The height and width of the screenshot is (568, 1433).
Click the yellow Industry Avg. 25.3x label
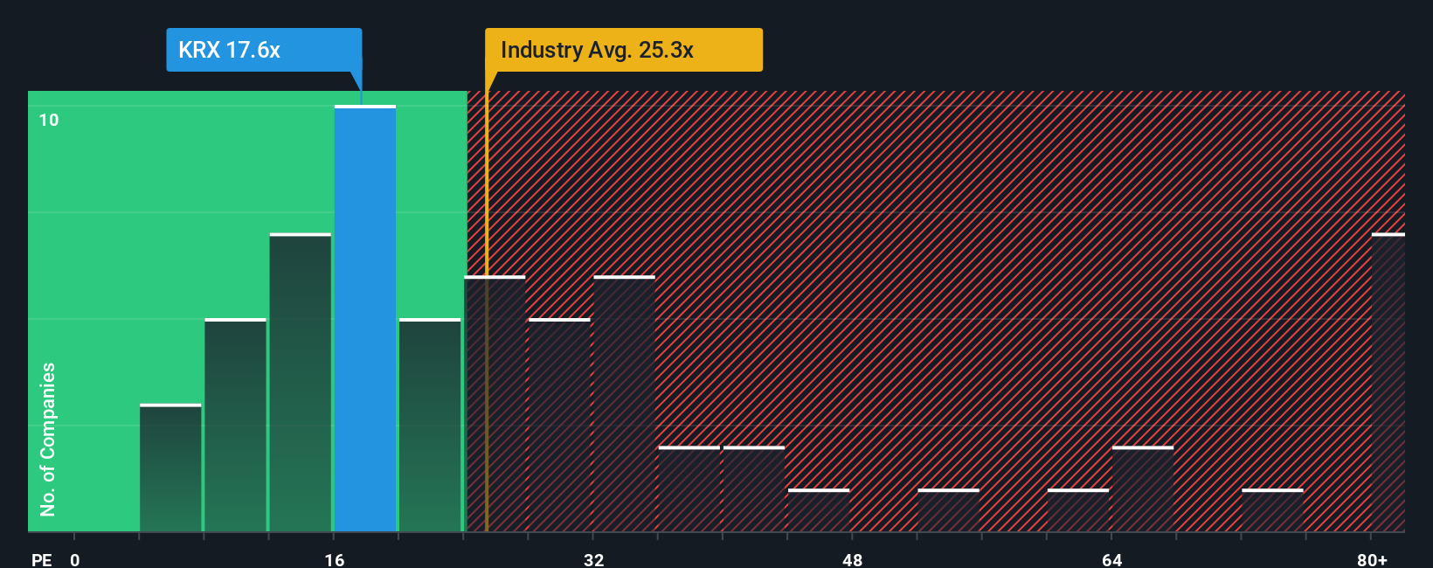[624, 50]
